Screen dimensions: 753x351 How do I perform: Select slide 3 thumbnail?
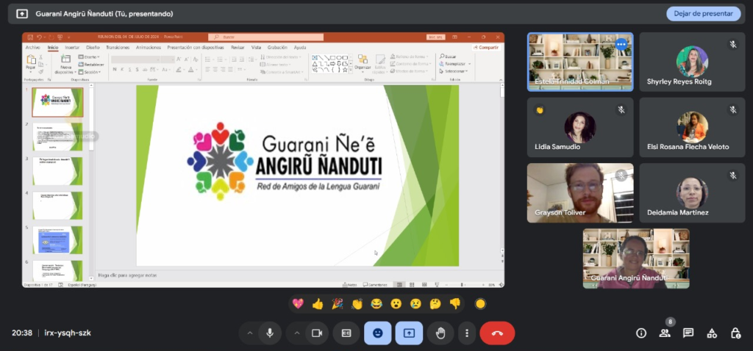57,171
